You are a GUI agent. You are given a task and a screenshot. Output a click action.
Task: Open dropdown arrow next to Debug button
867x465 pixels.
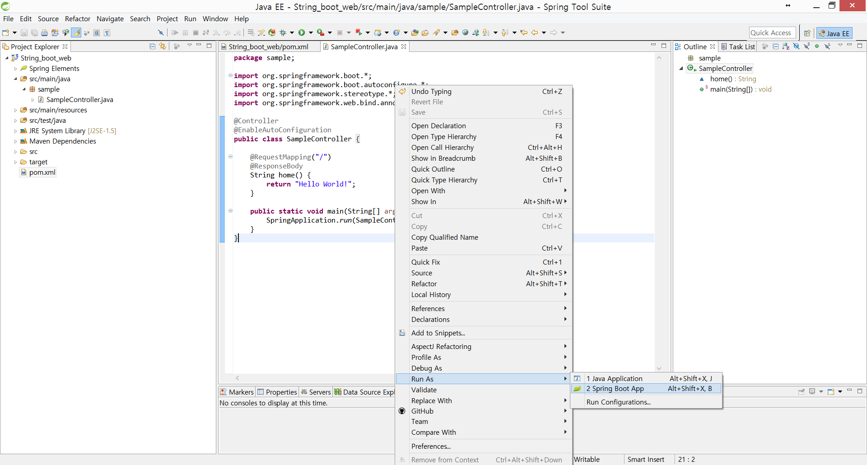[292, 33]
